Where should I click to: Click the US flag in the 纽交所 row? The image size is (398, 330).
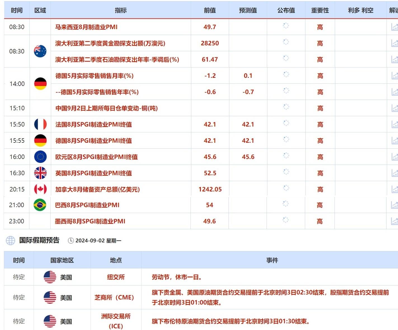pyautogui.click(x=50, y=277)
